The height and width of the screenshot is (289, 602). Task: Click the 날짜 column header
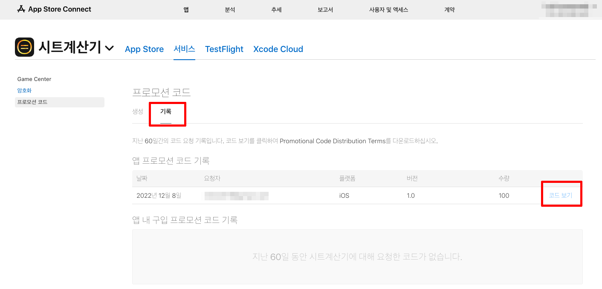[x=142, y=178]
